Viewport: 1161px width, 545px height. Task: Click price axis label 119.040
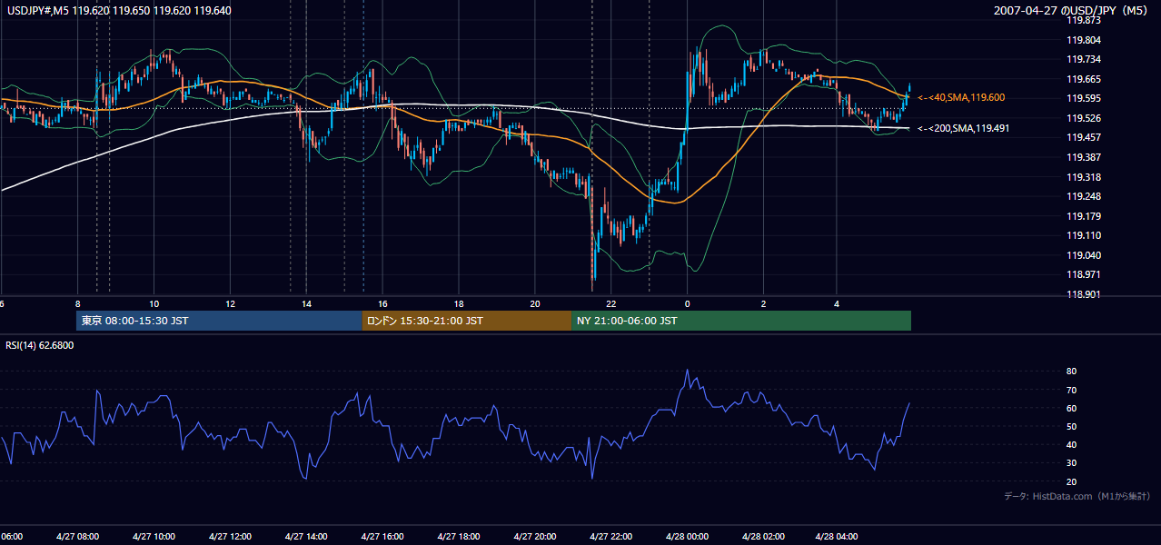click(1084, 255)
